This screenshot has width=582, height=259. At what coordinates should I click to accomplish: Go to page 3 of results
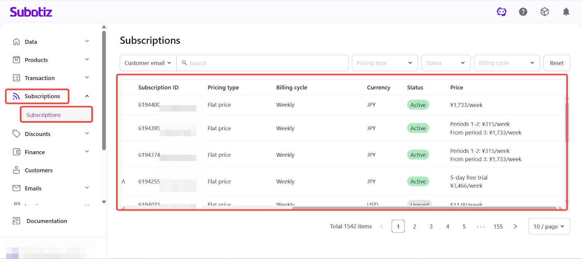click(431, 226)
